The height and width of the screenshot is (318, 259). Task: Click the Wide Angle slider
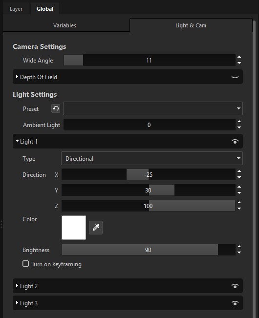coord(150,60)
